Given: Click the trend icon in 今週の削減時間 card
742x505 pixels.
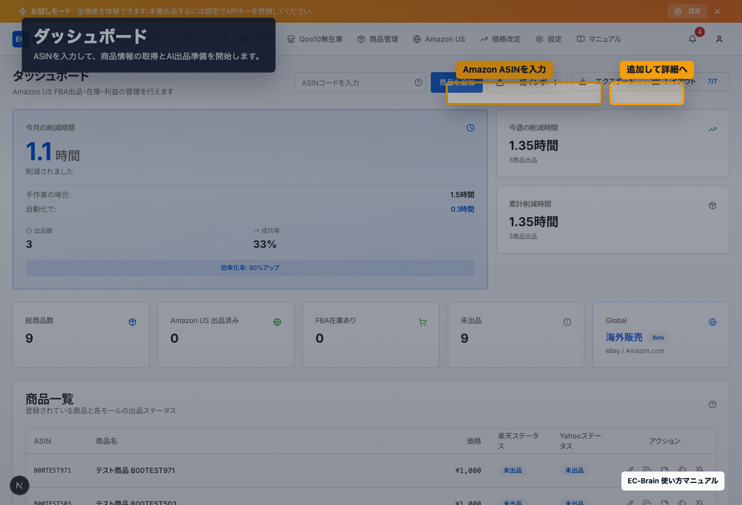Looking at the screenshot, I should point(713,129).
